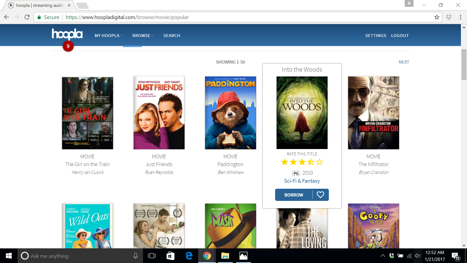Click LOGOUT in the top navigation
Screen dimensions: 467x263
tap(400, 36)
